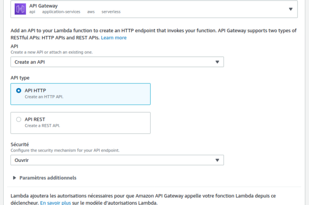Open the Sécurité dropdown showing Ouvrir

pyautogui.click(x=117, y=160)
